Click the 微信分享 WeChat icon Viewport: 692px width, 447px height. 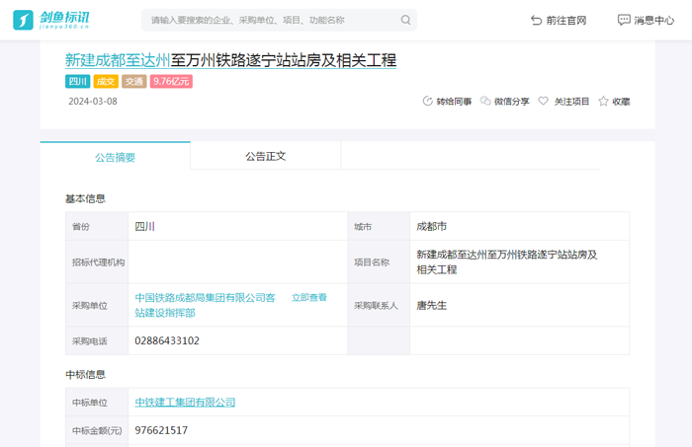click(x=485, y=101)
